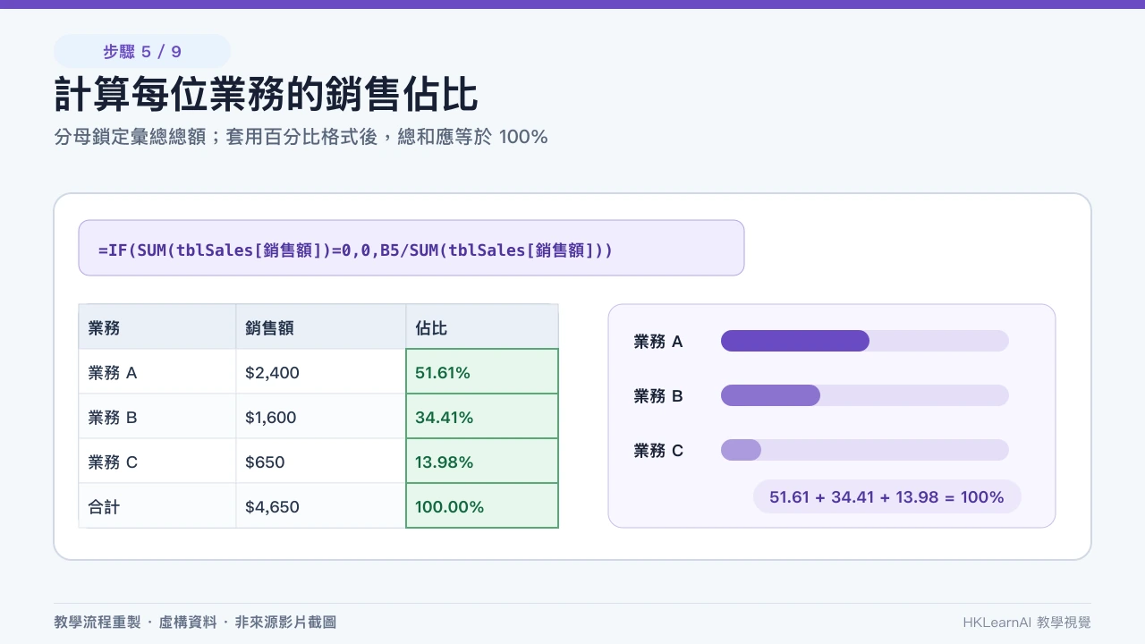Click the $4,650 total cell
The image size is (1145, 644).
point(321,505)
